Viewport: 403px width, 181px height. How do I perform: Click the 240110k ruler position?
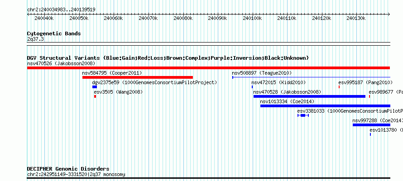coord(287,18)
